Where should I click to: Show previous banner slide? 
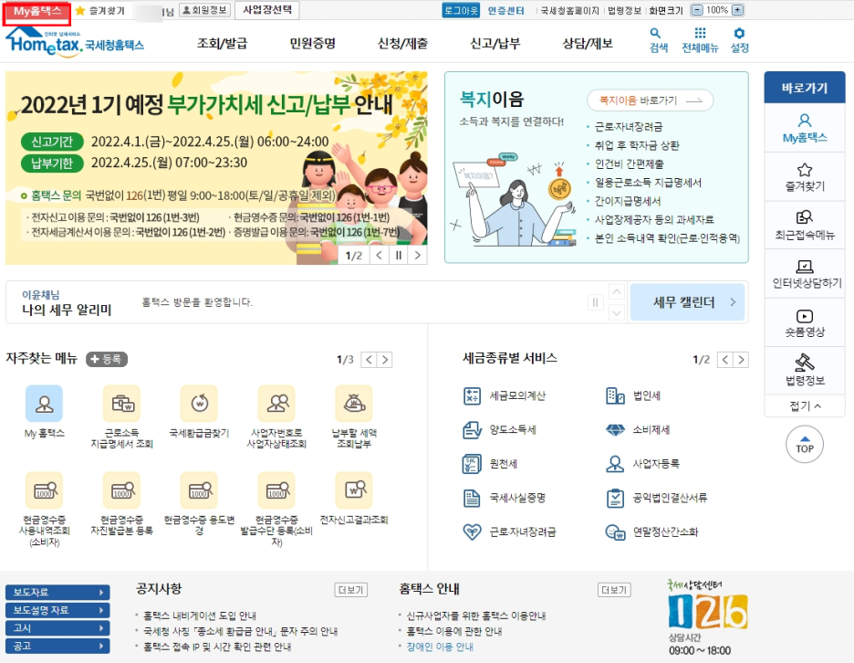[379, 255]
